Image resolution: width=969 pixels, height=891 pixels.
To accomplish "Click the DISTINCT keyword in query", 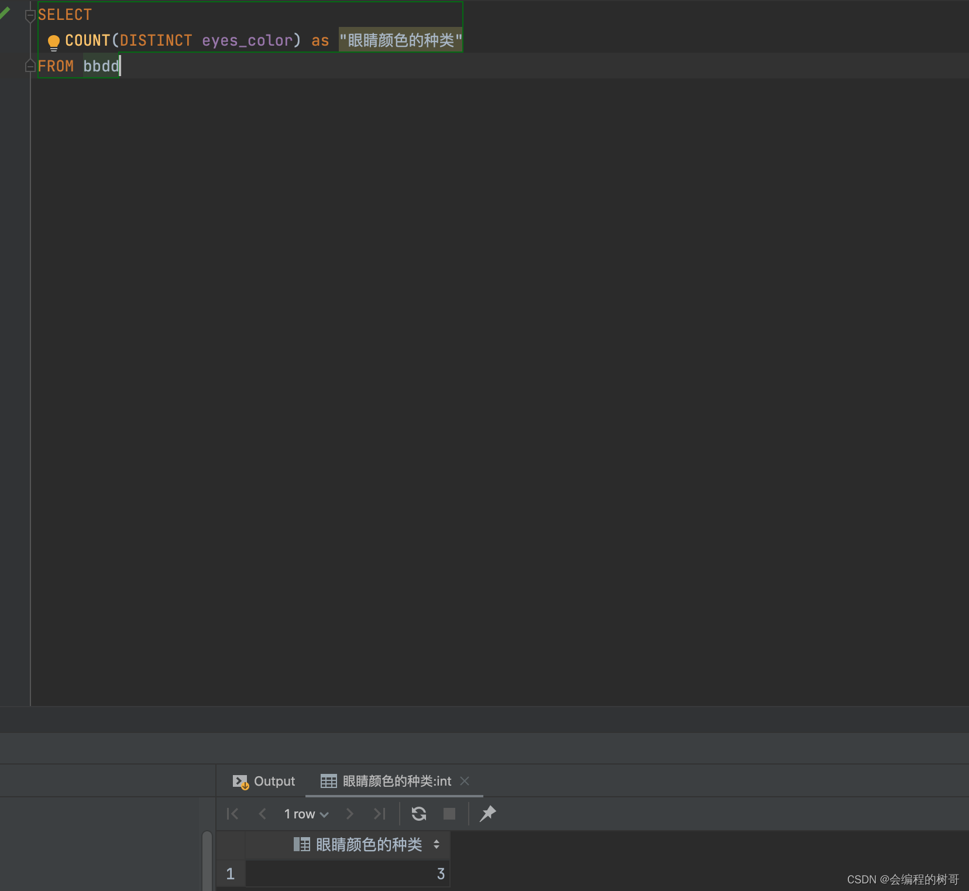I will 156,40.
